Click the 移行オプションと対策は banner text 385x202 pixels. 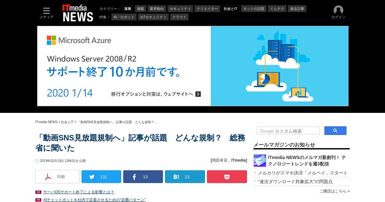(x=152, y=94)
